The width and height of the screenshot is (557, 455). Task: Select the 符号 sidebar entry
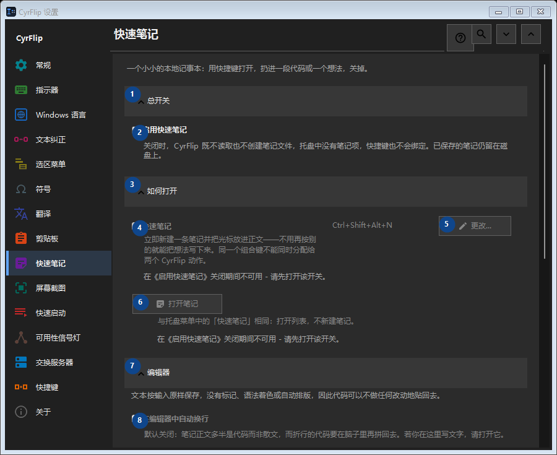coord(59,189)
